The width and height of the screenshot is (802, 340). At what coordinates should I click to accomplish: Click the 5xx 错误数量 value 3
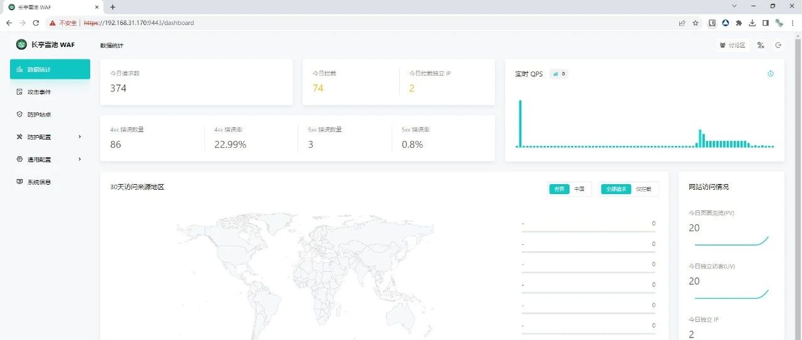point(311,145)
